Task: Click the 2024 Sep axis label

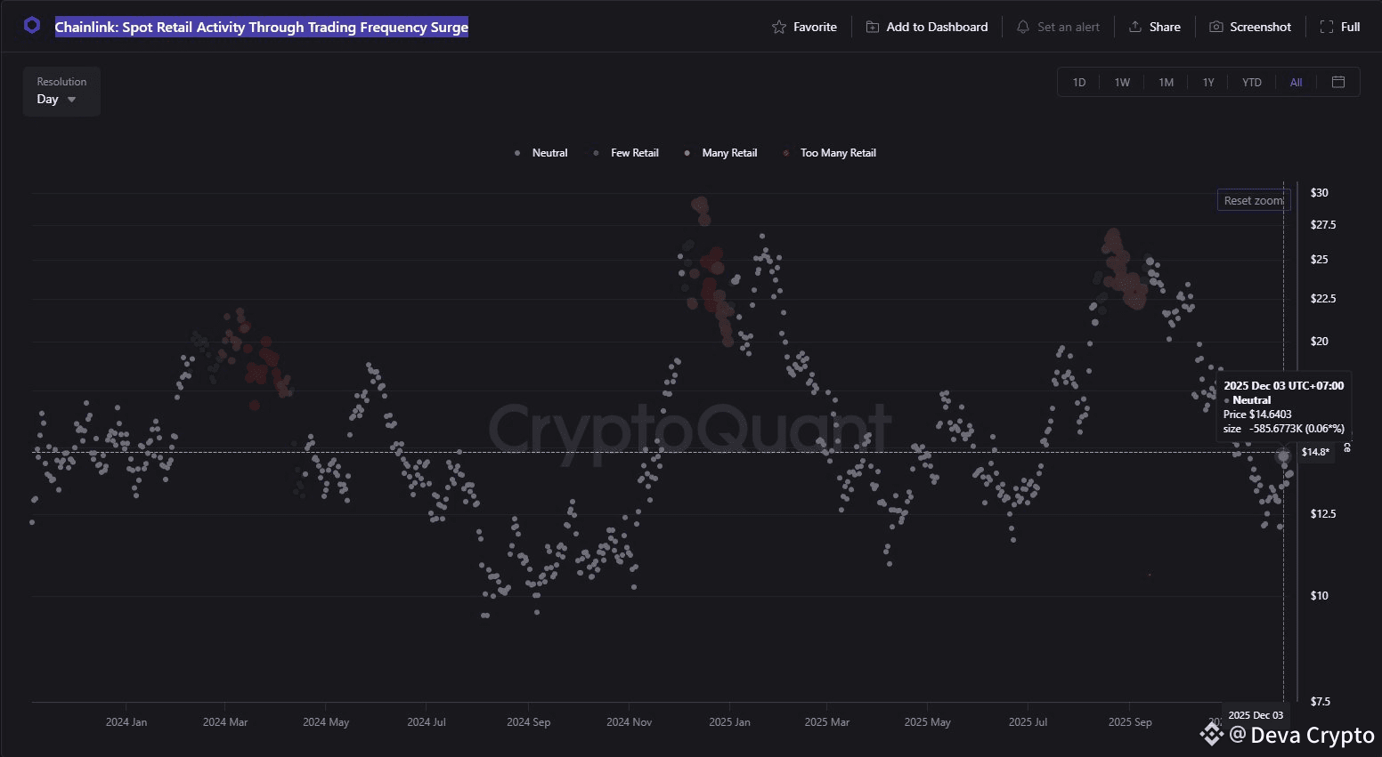Action: click(528, 722)
